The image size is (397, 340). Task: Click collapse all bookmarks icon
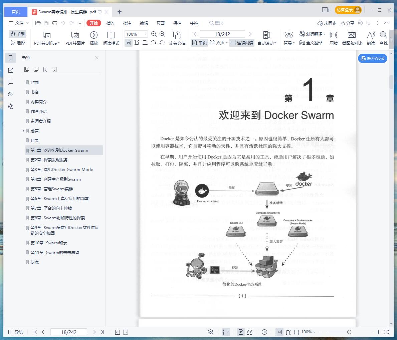pos(36,69)
